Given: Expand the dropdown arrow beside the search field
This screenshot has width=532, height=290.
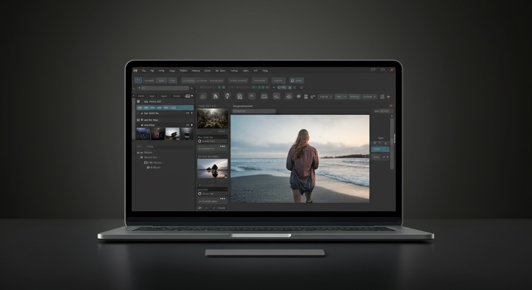Looking at the screenshot, I should tap(192, 88).
